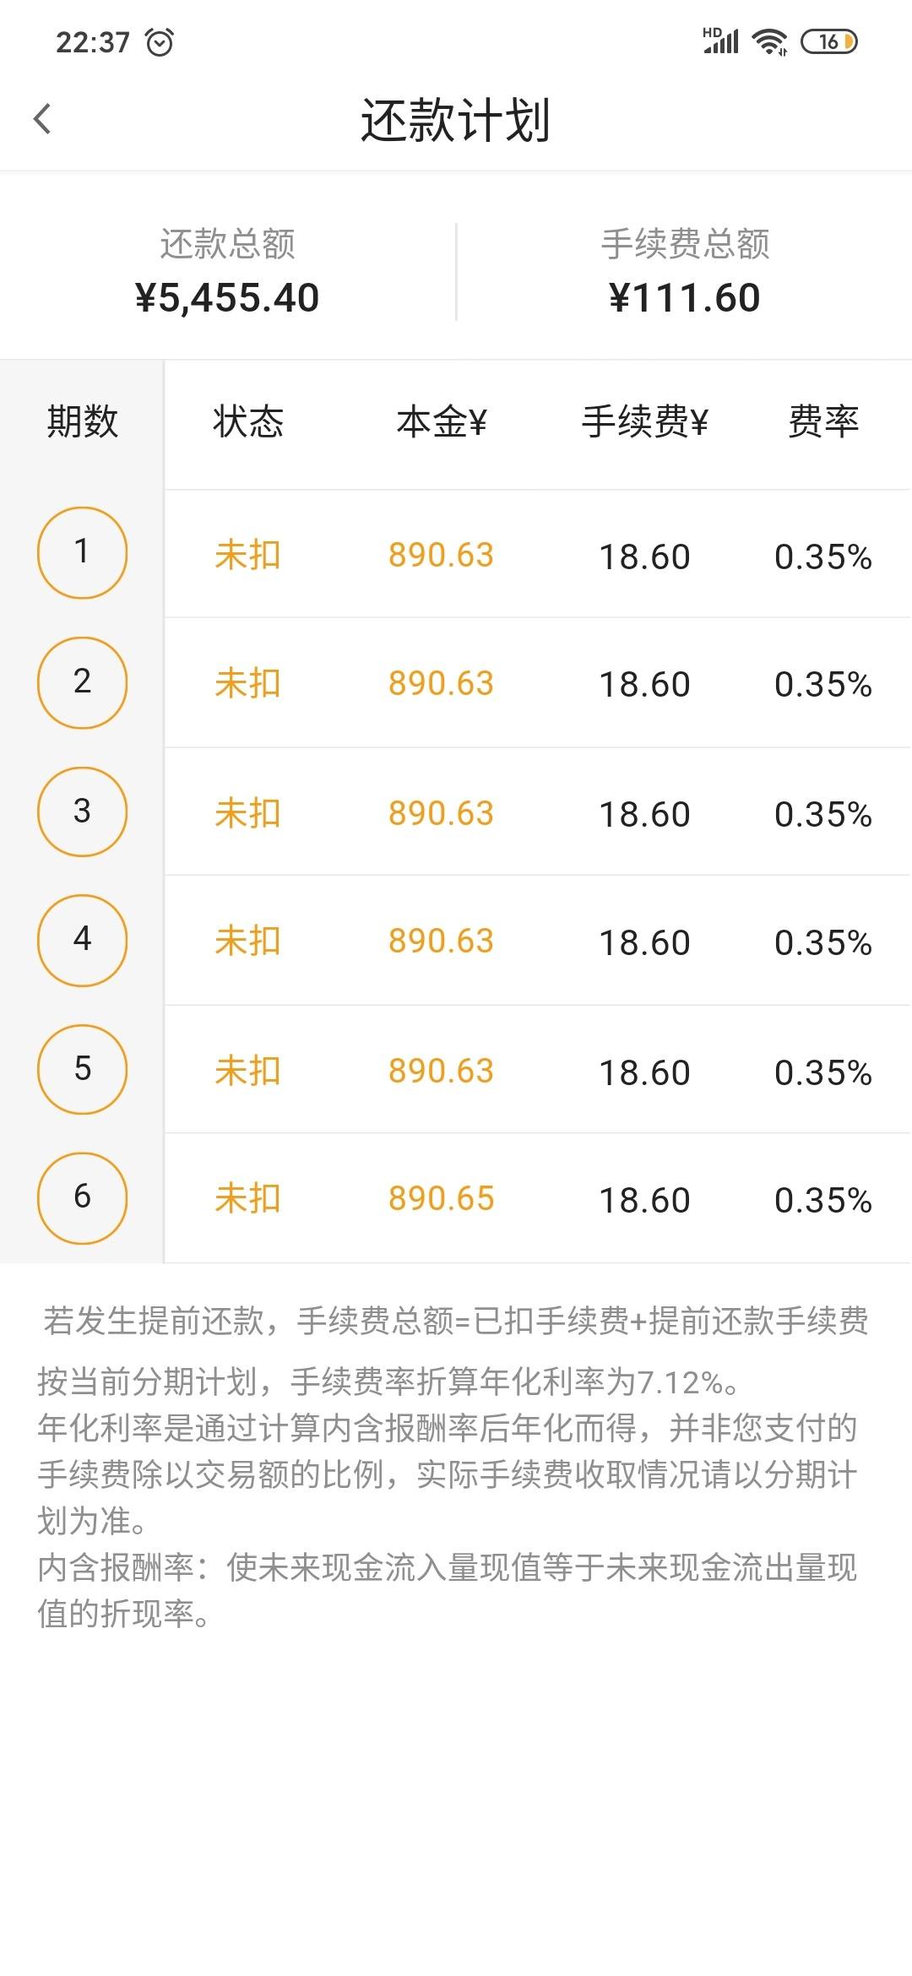Click the 期数 column header
Screen dimensions: 912x1976
tap(83, 421)
